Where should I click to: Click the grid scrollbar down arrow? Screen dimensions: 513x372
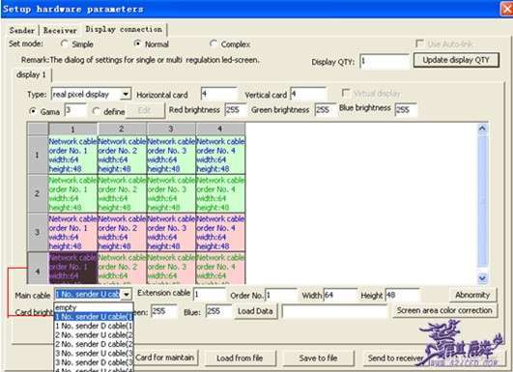482,278
